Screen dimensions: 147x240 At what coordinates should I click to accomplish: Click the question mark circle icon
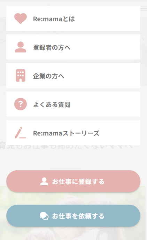tap(21, 104)
